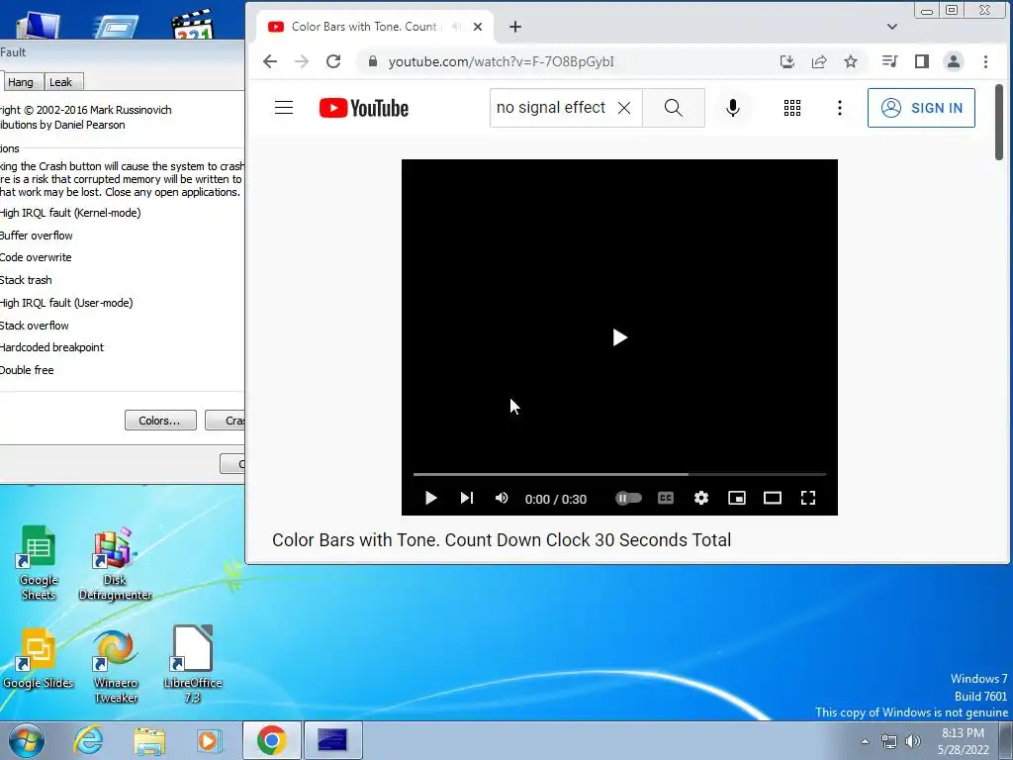Bookmark this page with the star icon

[851, 61]
